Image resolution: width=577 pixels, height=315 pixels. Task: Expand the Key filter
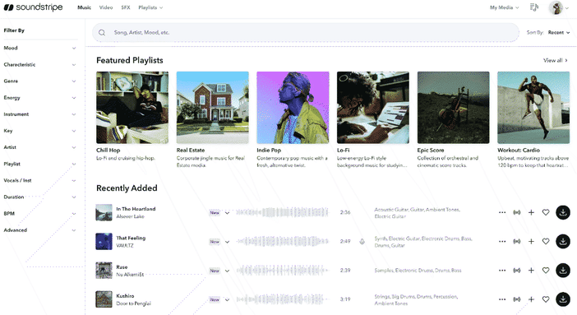(x=39, y=131)
